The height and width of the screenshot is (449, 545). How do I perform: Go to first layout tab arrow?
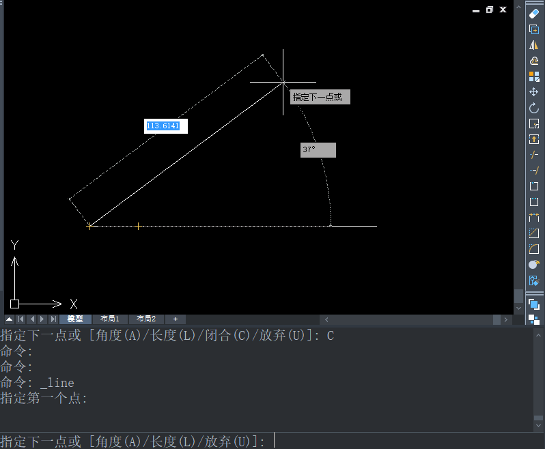[21, 319]
